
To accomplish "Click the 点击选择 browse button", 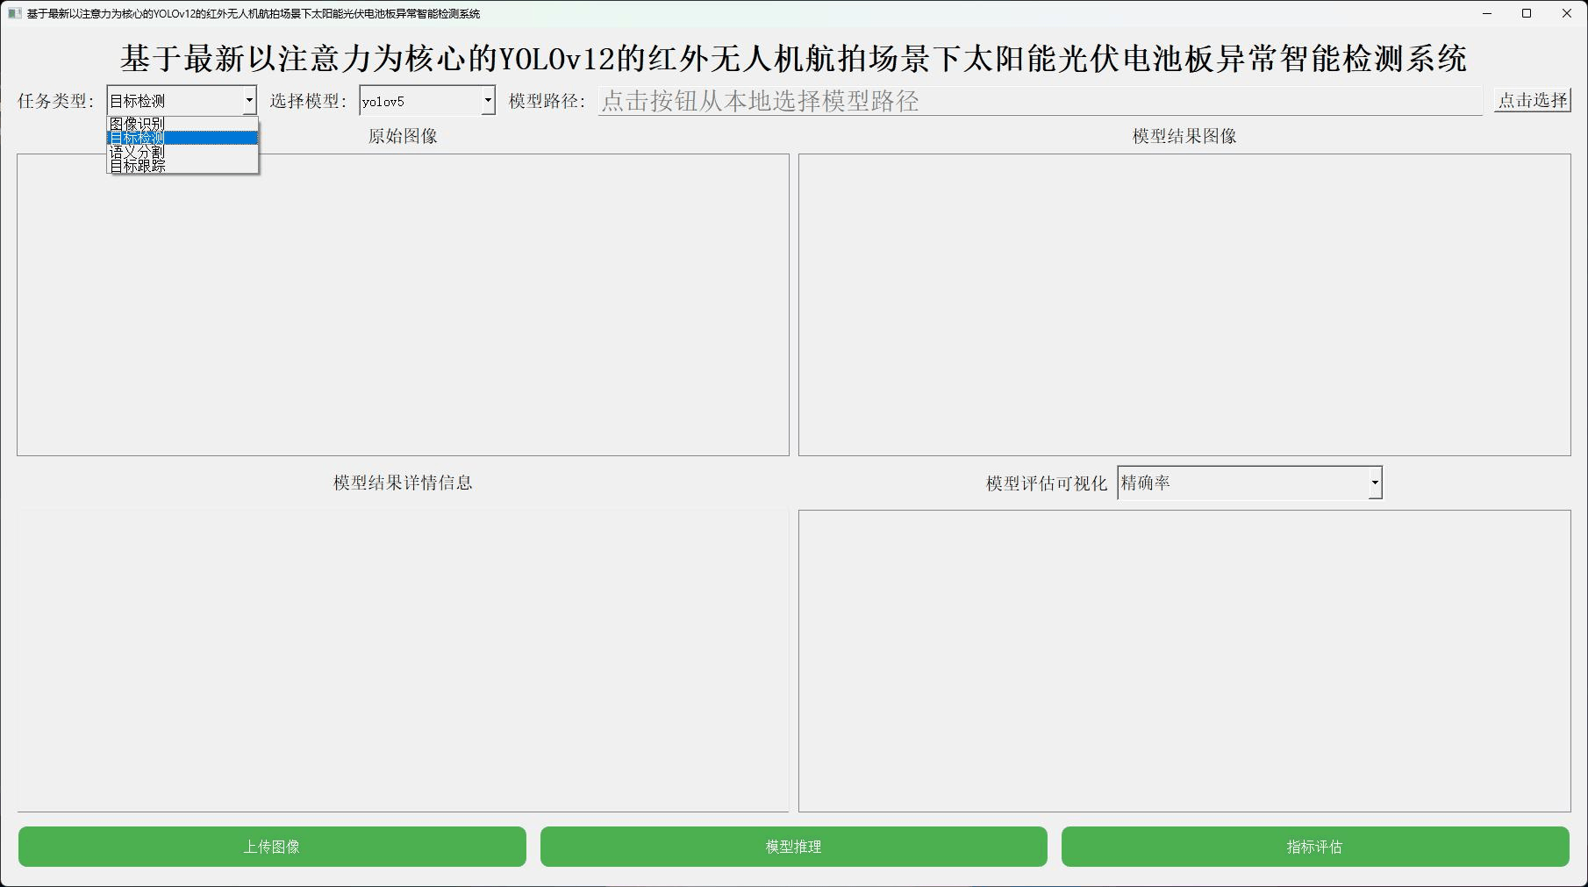I will (1532, 100).
